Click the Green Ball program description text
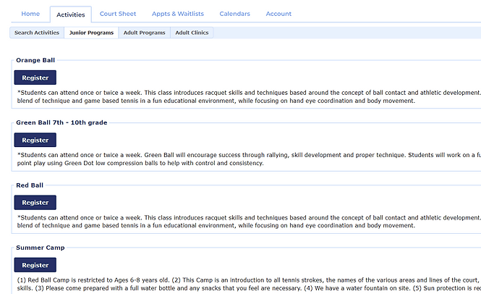The image size is (481, 294). click(x=246, y=159)
